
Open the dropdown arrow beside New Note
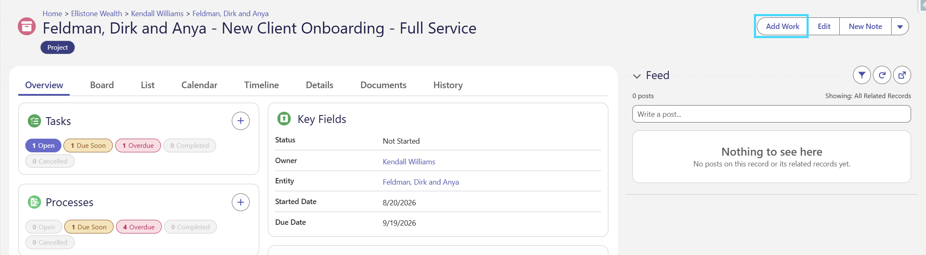pos(900,26)
